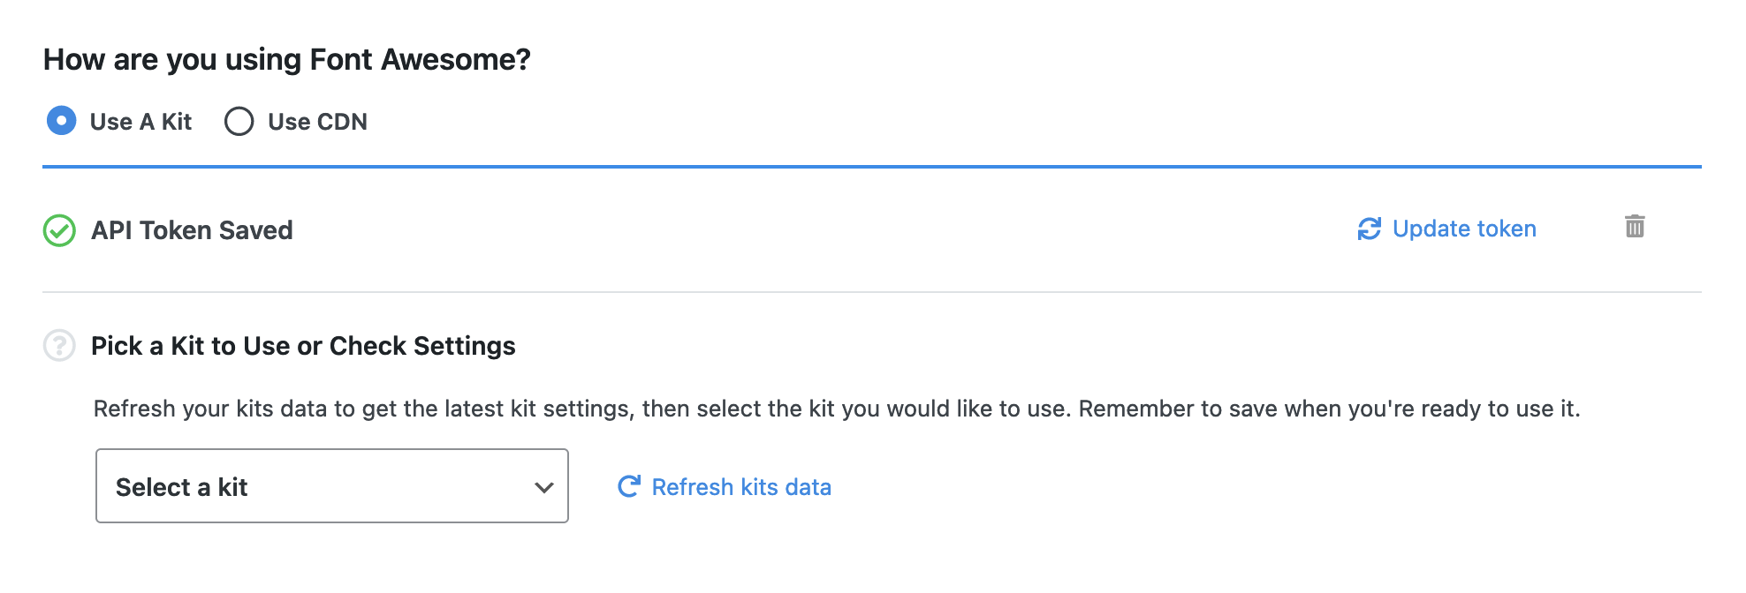1746x593 pixels.
Task: Click the API Token Saved status text
Action: [192, 231]
